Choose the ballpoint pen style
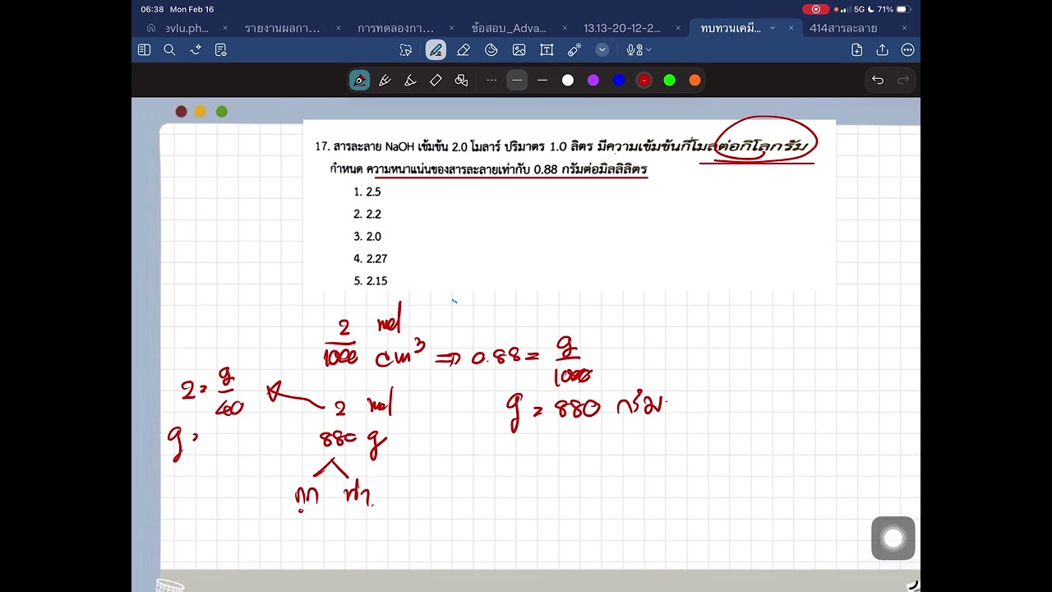 click(385, 80)
